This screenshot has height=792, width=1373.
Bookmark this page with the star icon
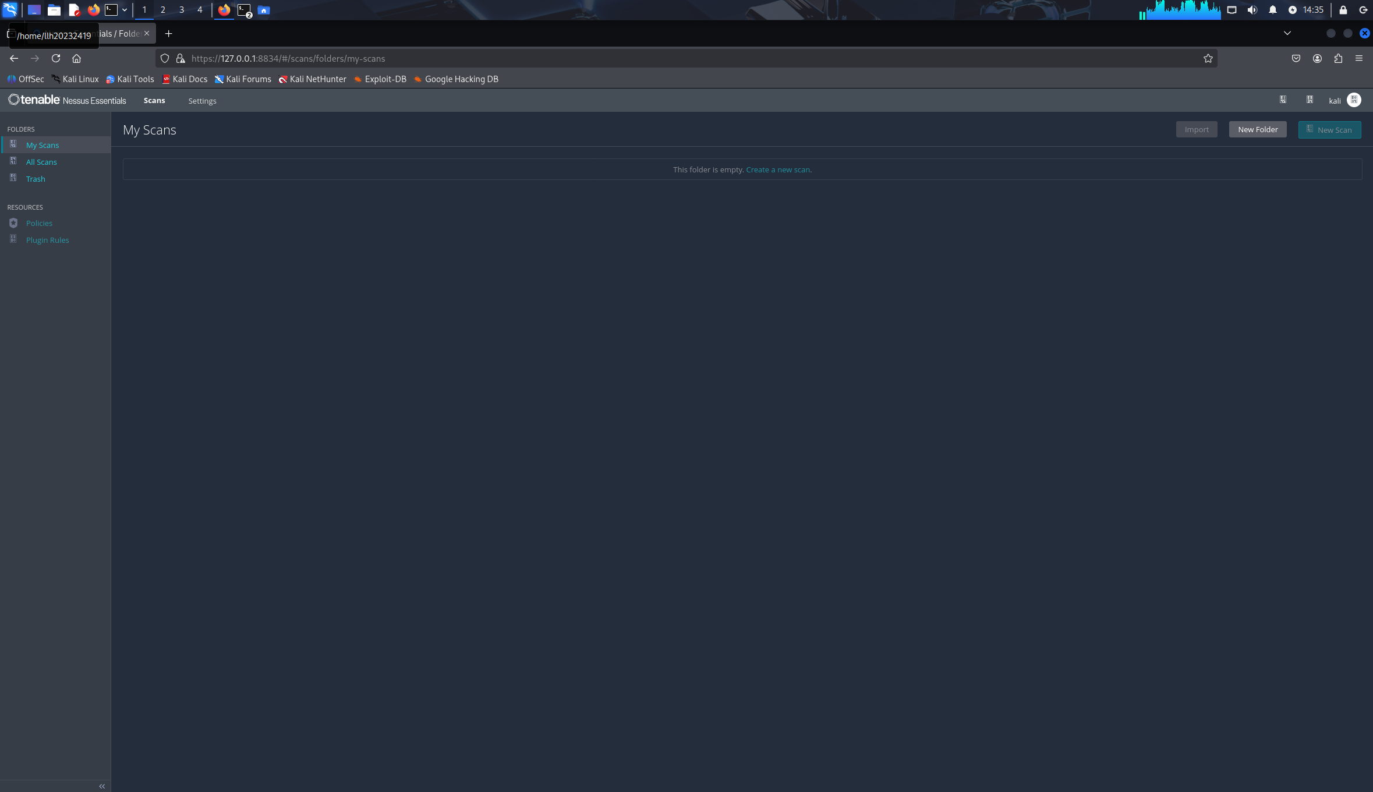point(1208,58)
